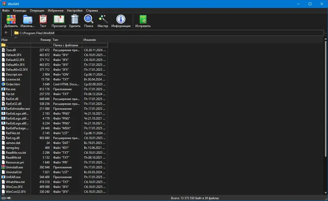Click the Cent HTML Docu... type cell
328x201 pixels.
point(66,84)
